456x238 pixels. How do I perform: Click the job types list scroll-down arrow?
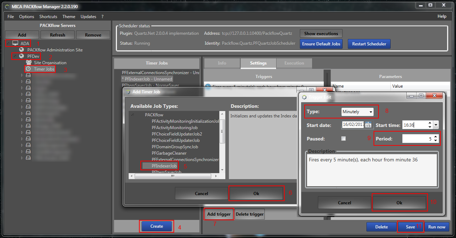[x=222, y=170]
